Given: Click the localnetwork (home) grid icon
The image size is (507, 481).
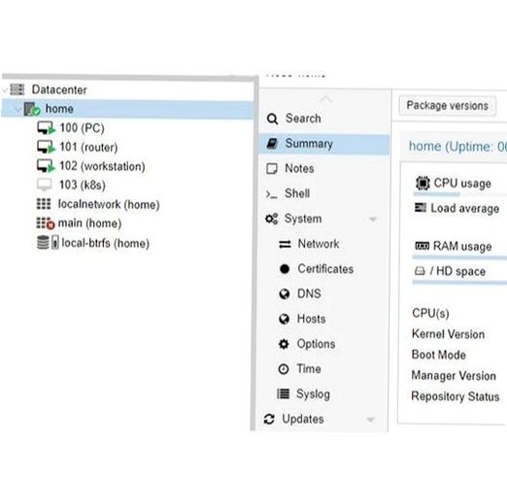Looking at the screenshot, I should pos(44,204).
